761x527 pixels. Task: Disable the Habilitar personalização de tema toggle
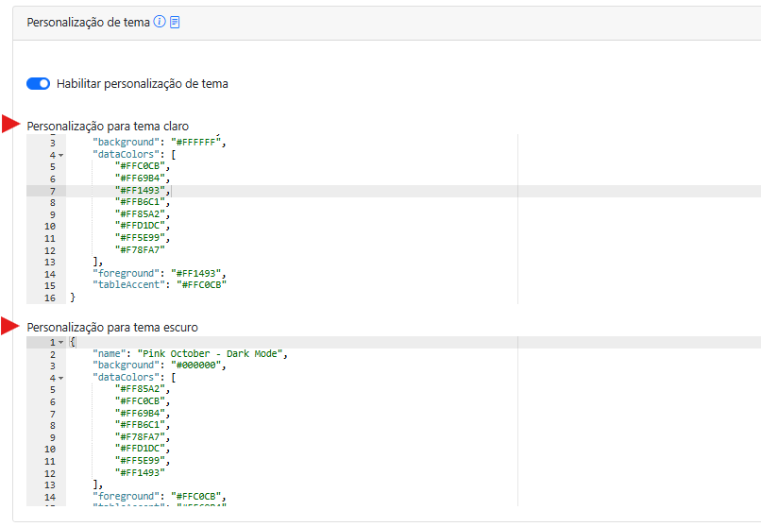[38, 83]
